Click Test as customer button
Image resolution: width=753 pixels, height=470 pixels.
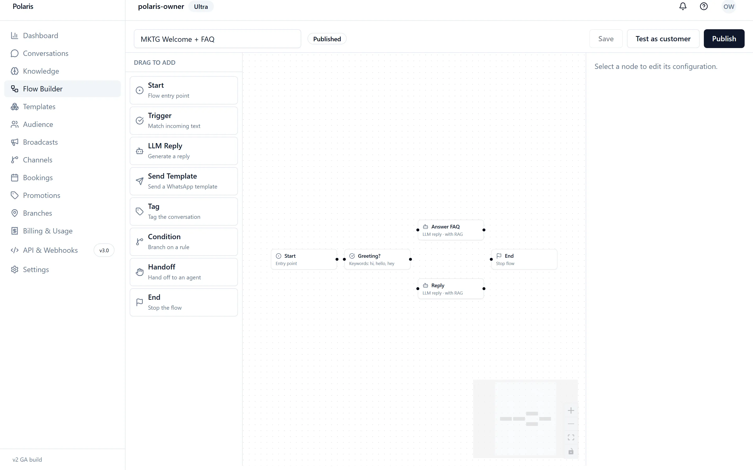click(663, 39)
